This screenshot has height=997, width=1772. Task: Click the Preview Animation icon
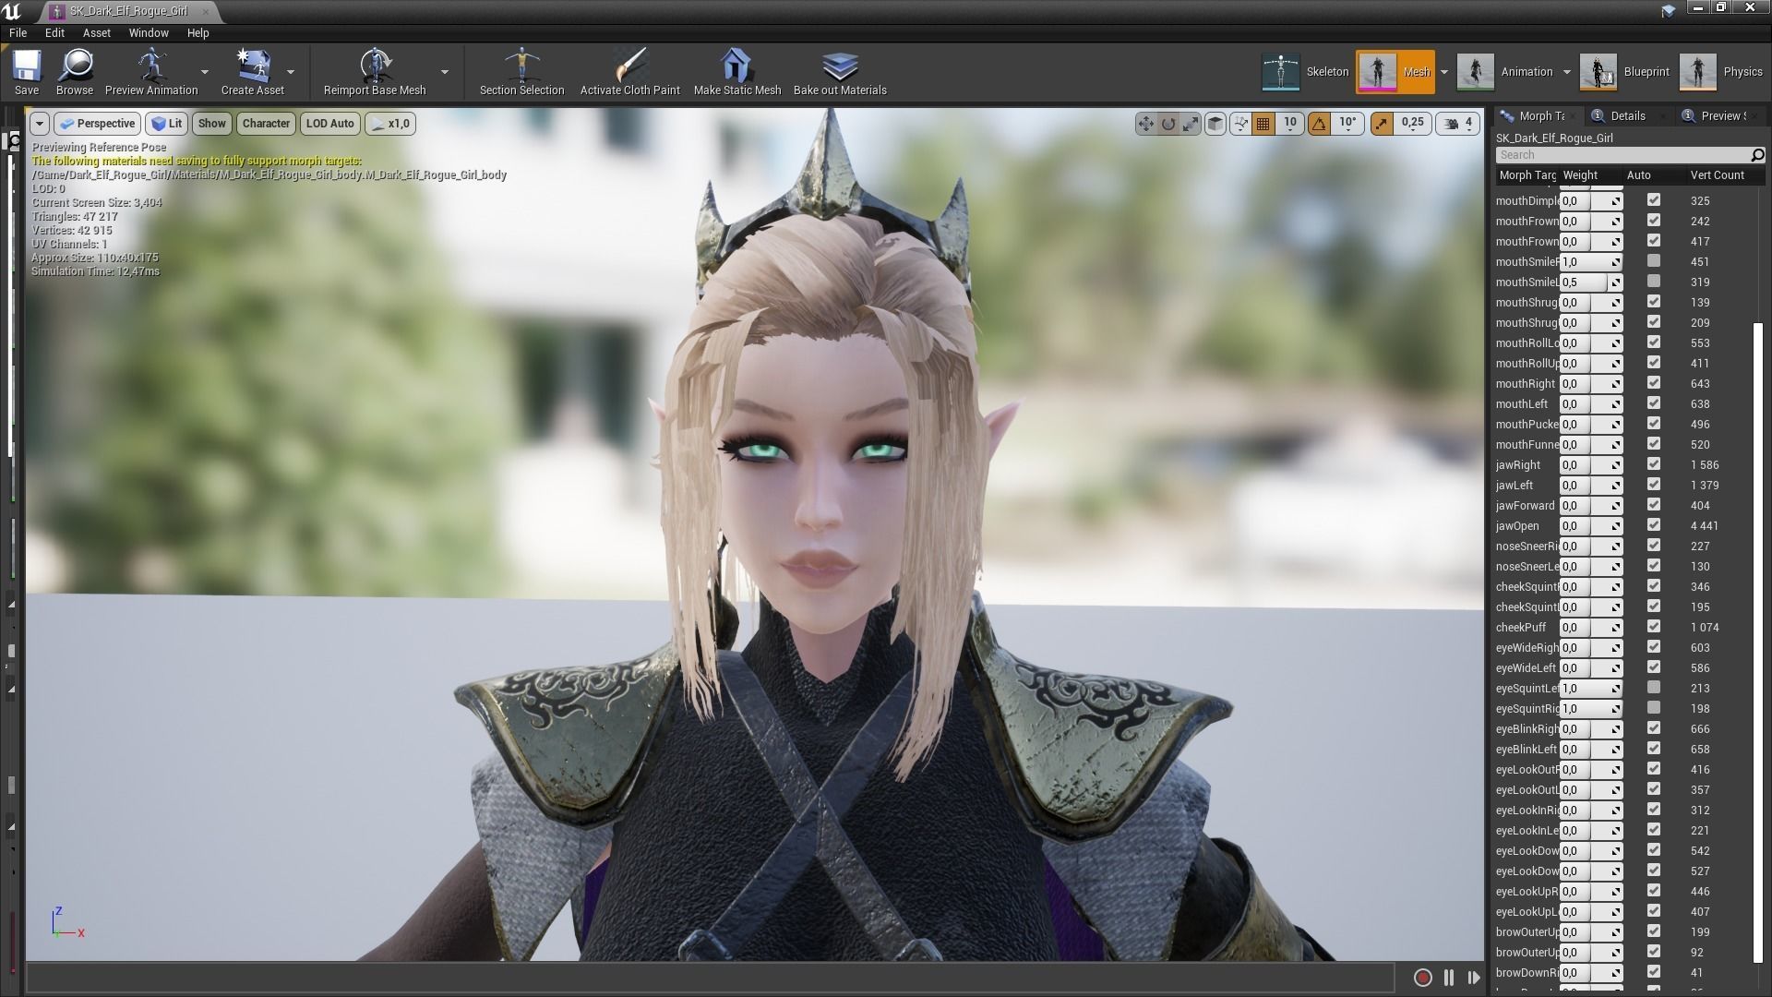pos(151,71)
